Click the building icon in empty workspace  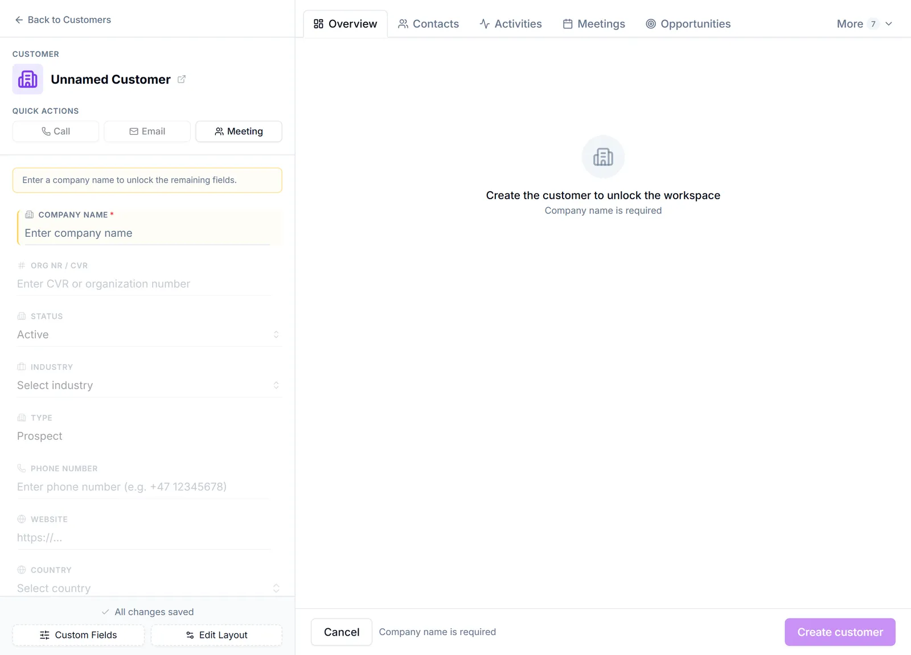pos(603,156)
